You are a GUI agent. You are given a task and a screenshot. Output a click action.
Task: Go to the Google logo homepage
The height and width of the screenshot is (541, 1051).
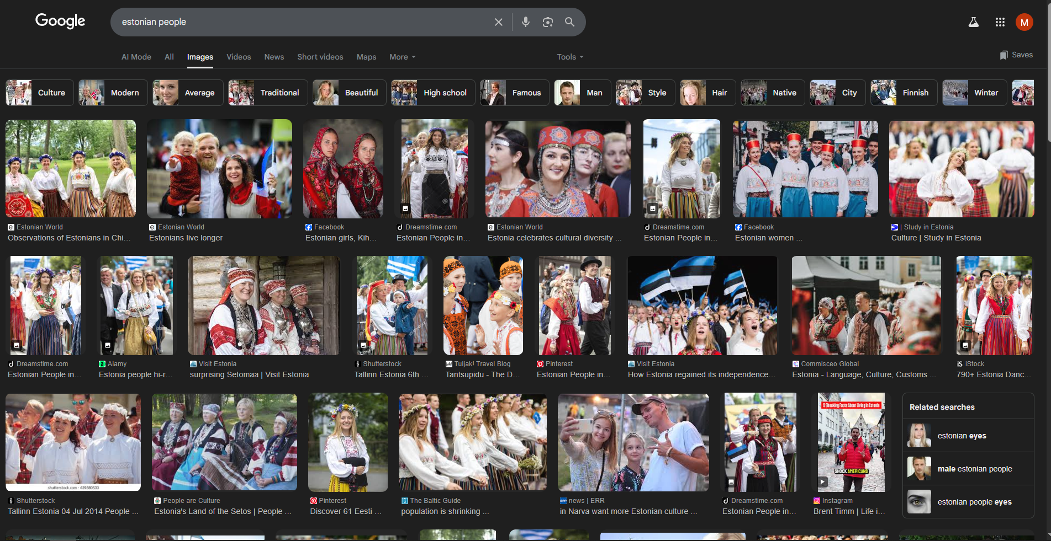click(60, 21)
